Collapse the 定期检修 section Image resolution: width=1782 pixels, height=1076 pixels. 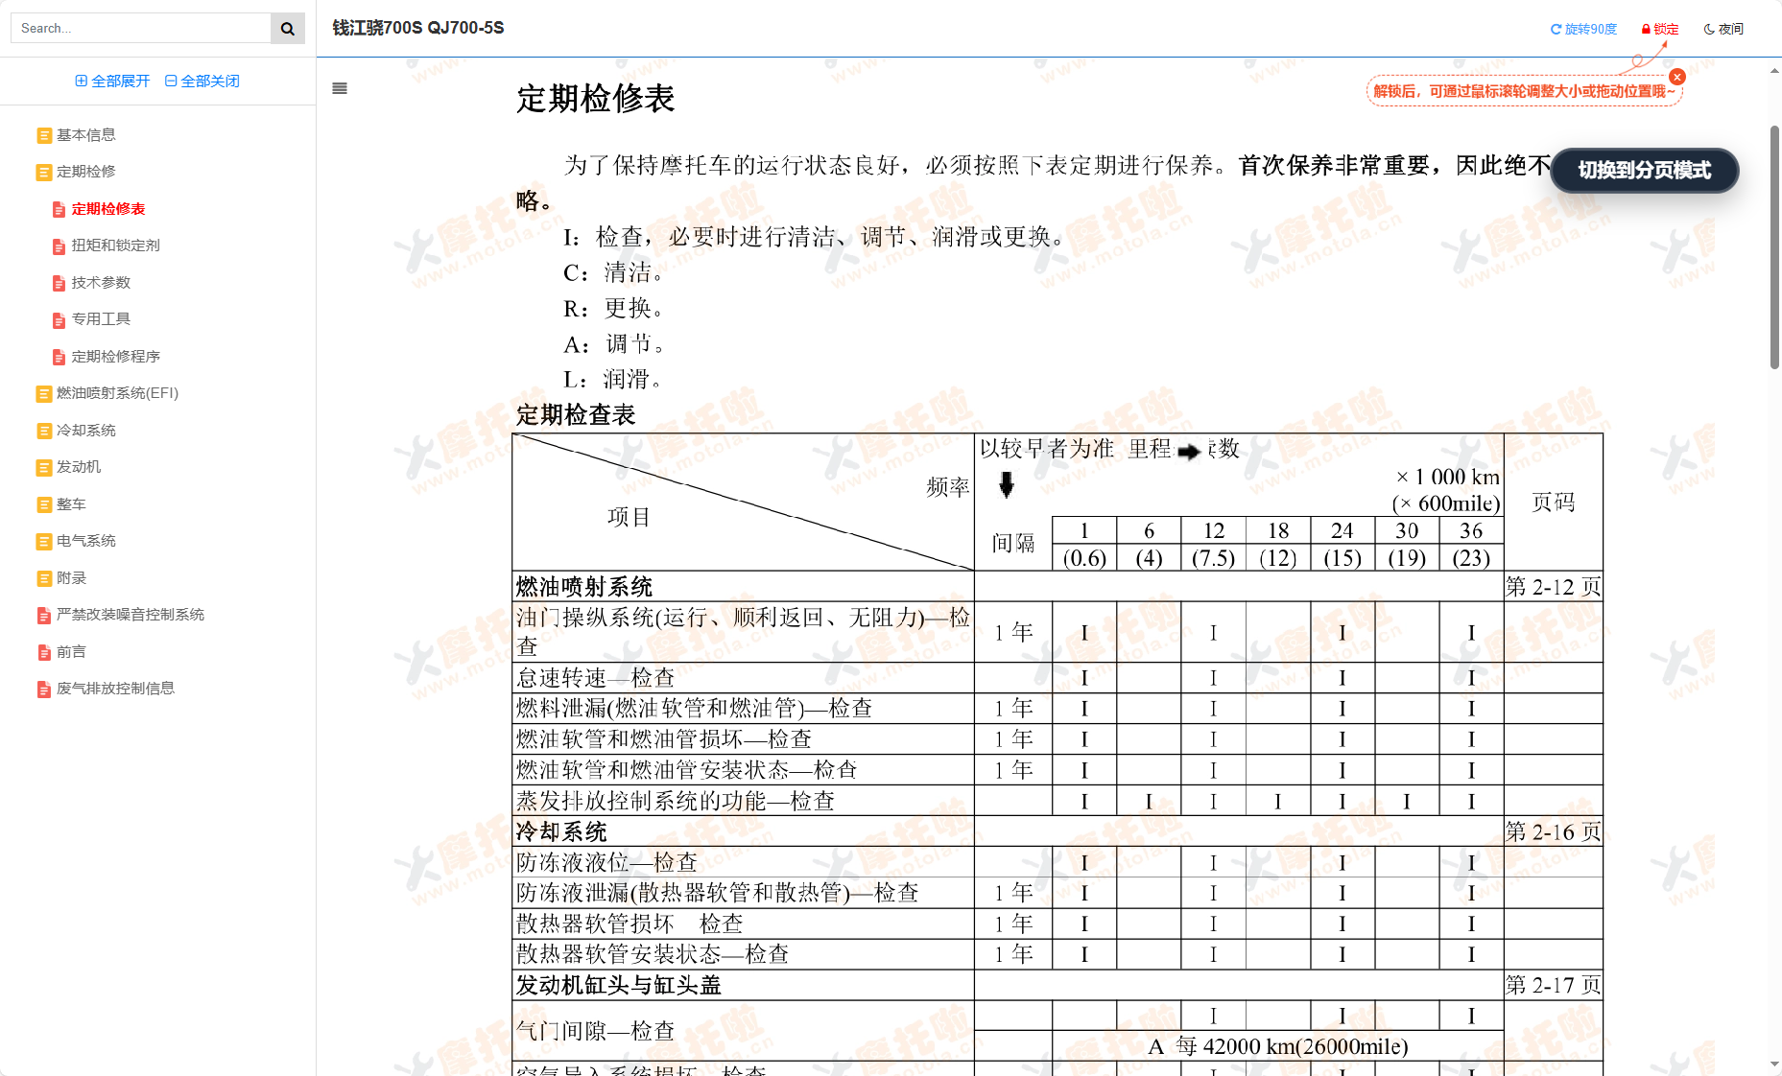[86, 172]
